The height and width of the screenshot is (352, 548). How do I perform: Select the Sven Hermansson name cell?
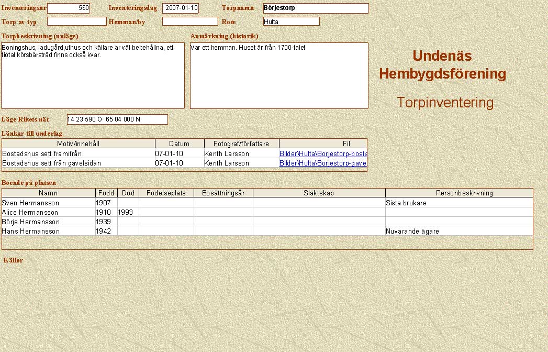[48, 203]
